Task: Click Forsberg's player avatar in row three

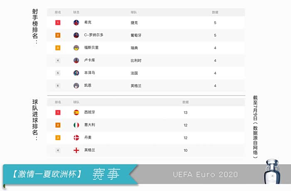Action: (x=76, y=48)
